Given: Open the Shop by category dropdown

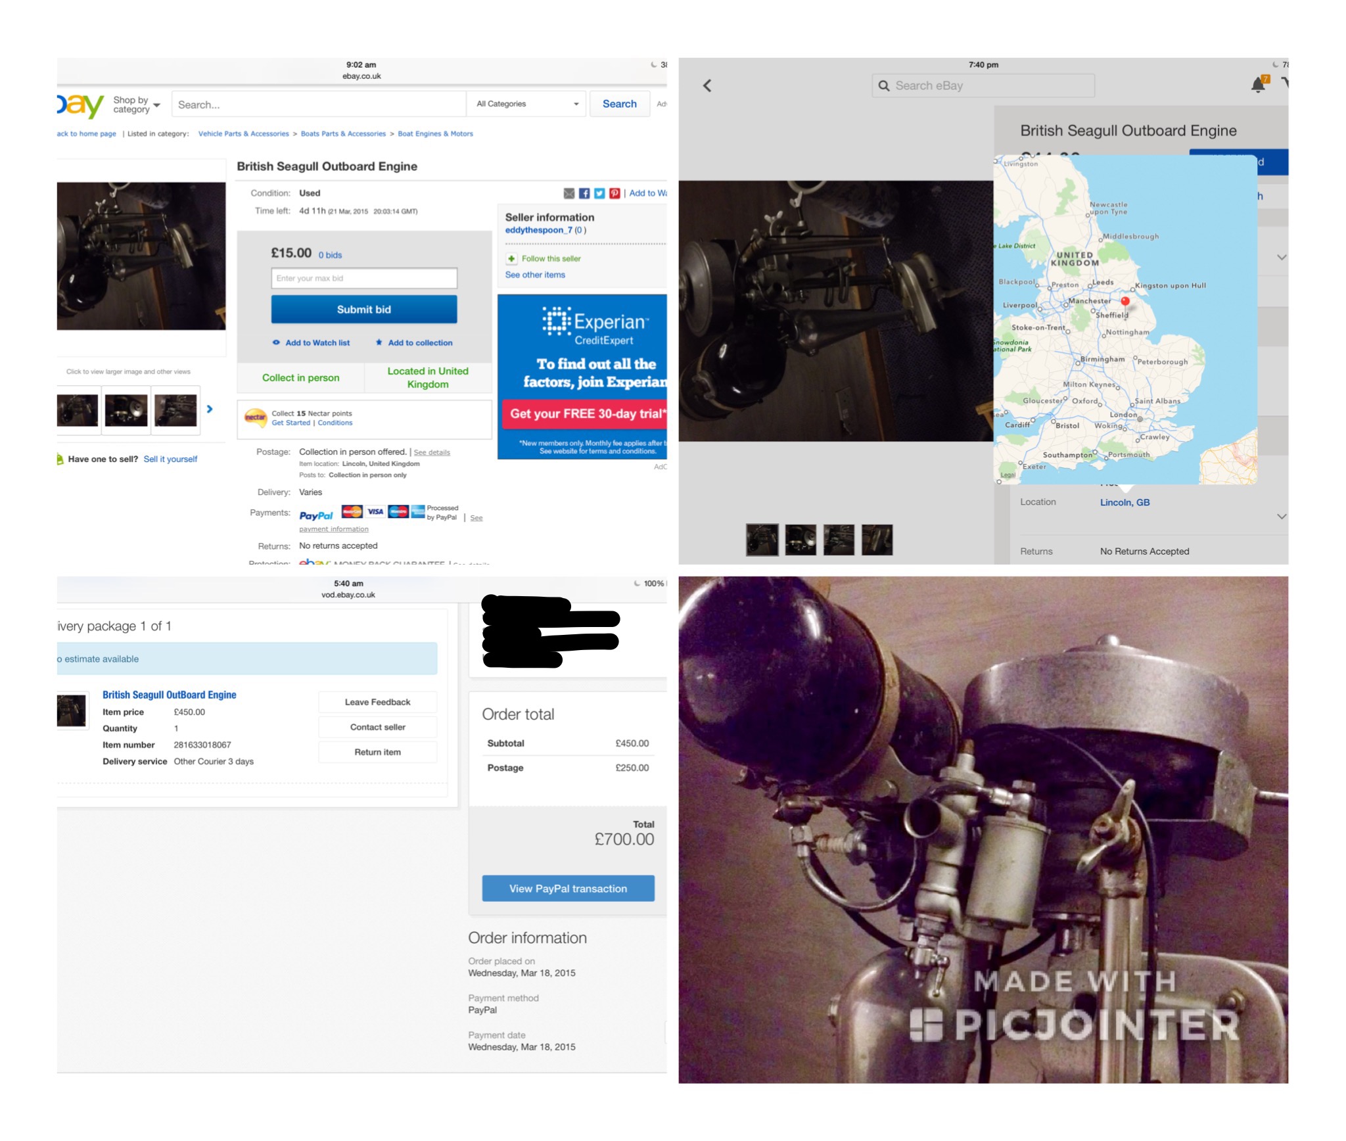Looking at the screenshot, I should [x=136, y=105].
